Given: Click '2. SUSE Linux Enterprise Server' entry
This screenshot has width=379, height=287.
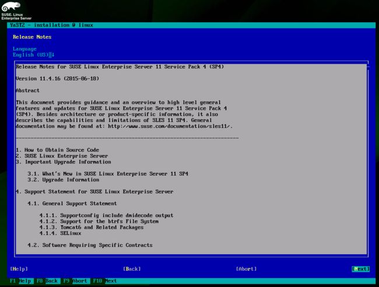Looking at the screenshot, I should point(62,156).
